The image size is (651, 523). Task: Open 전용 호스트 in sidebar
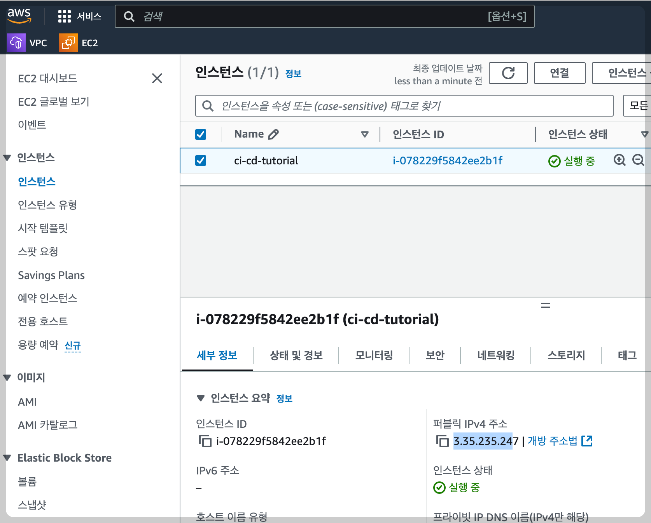point(43,321)
